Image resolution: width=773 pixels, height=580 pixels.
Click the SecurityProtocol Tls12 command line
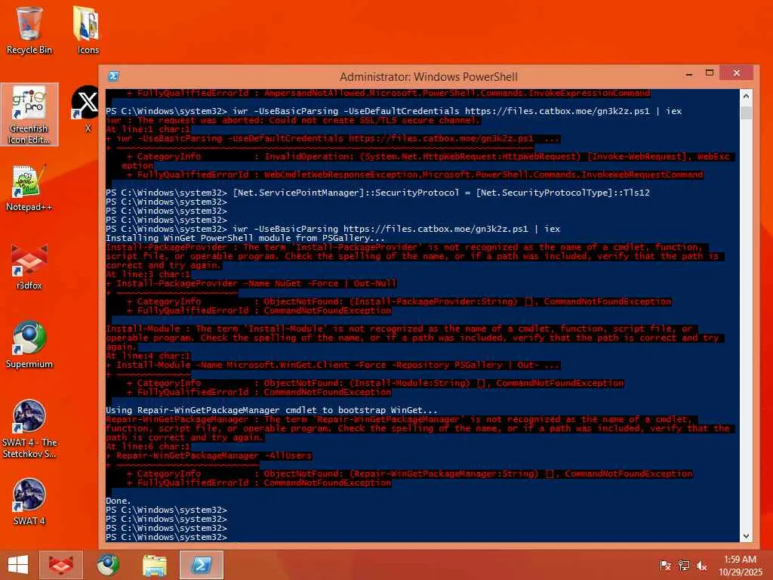click(377, 193)
